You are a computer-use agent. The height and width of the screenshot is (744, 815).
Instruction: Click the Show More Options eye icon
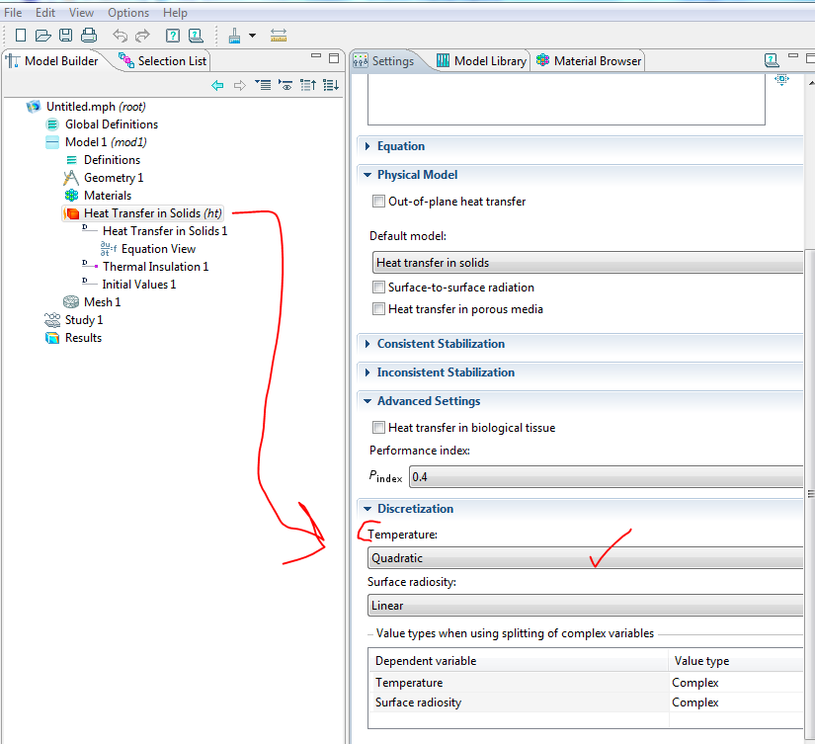click(285, 85)
